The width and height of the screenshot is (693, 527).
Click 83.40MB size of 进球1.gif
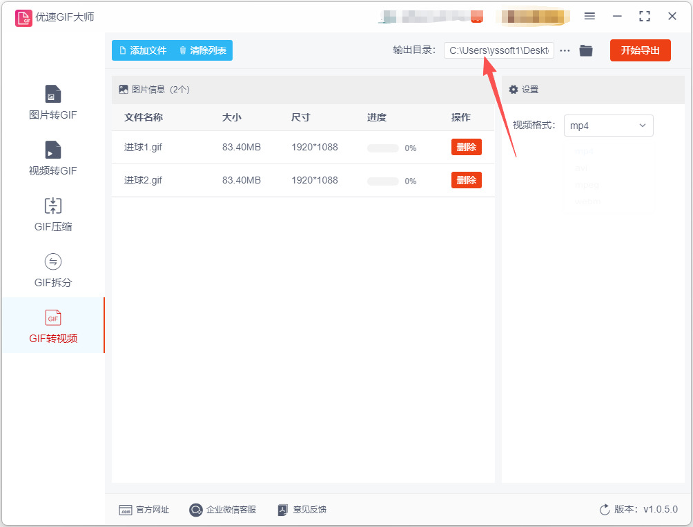(x=242, y=147)
